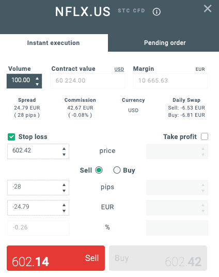Image resolution: width=219 pixels, height=277 pixels.
Task: Open the NFLX.US instrument info icon
Action: (157, 12)
